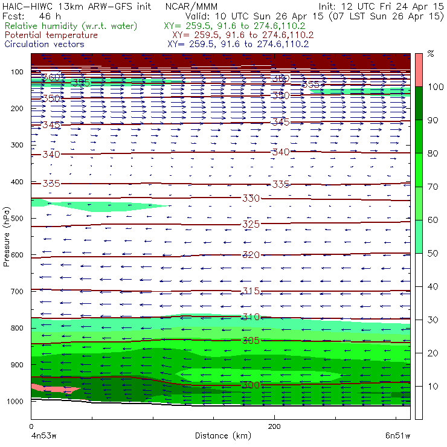The height and width of the screenshot is (447, 447).
Task: Click the '700' pressure axis tick label
Action: tap(17, 292)
